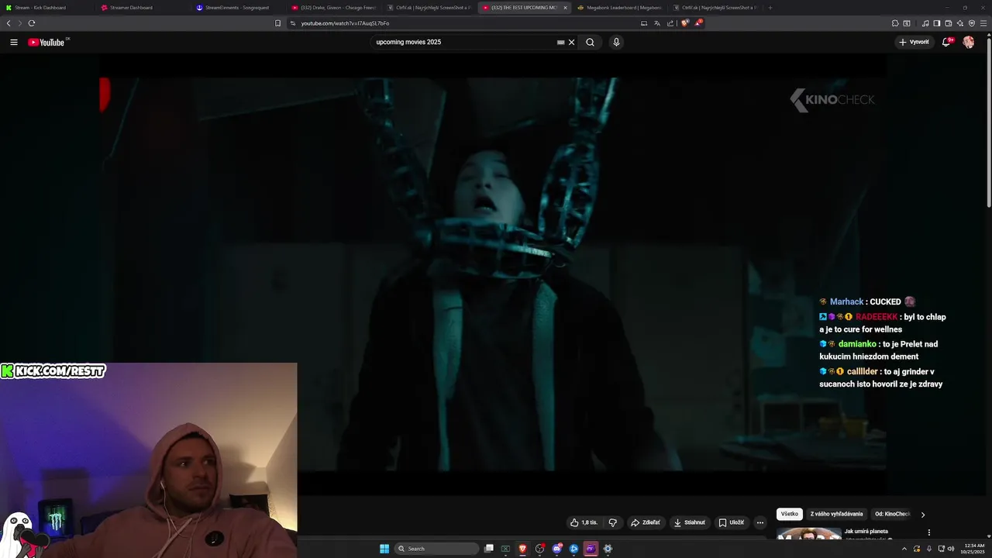
Task: Select the Od: KinoCheck chip
Action: pyautogui.click(x=893, y=514)
